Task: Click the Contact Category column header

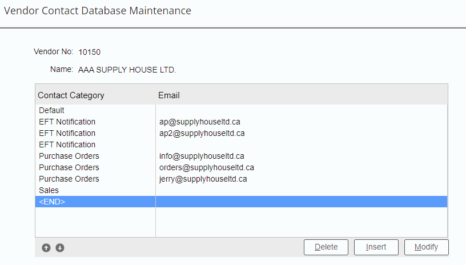Action: tap(71, 95)
